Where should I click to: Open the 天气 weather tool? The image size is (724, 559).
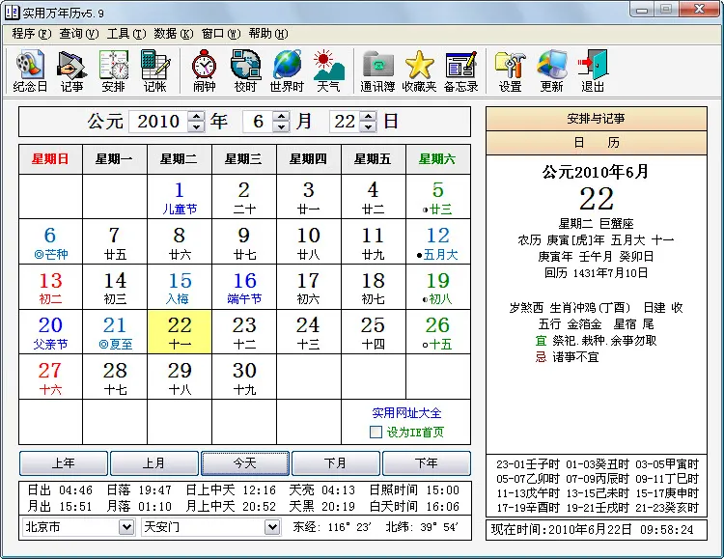(x=328, y=71)
